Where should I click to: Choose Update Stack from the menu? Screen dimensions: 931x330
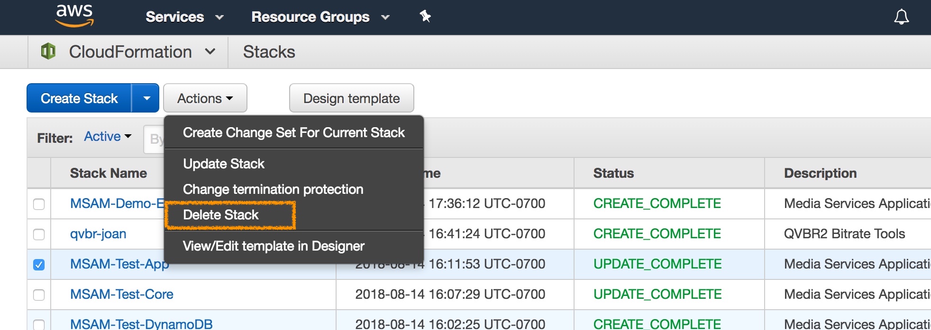(x=293, y=164)
